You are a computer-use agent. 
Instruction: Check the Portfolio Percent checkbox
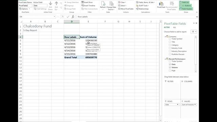pos(170,54)
